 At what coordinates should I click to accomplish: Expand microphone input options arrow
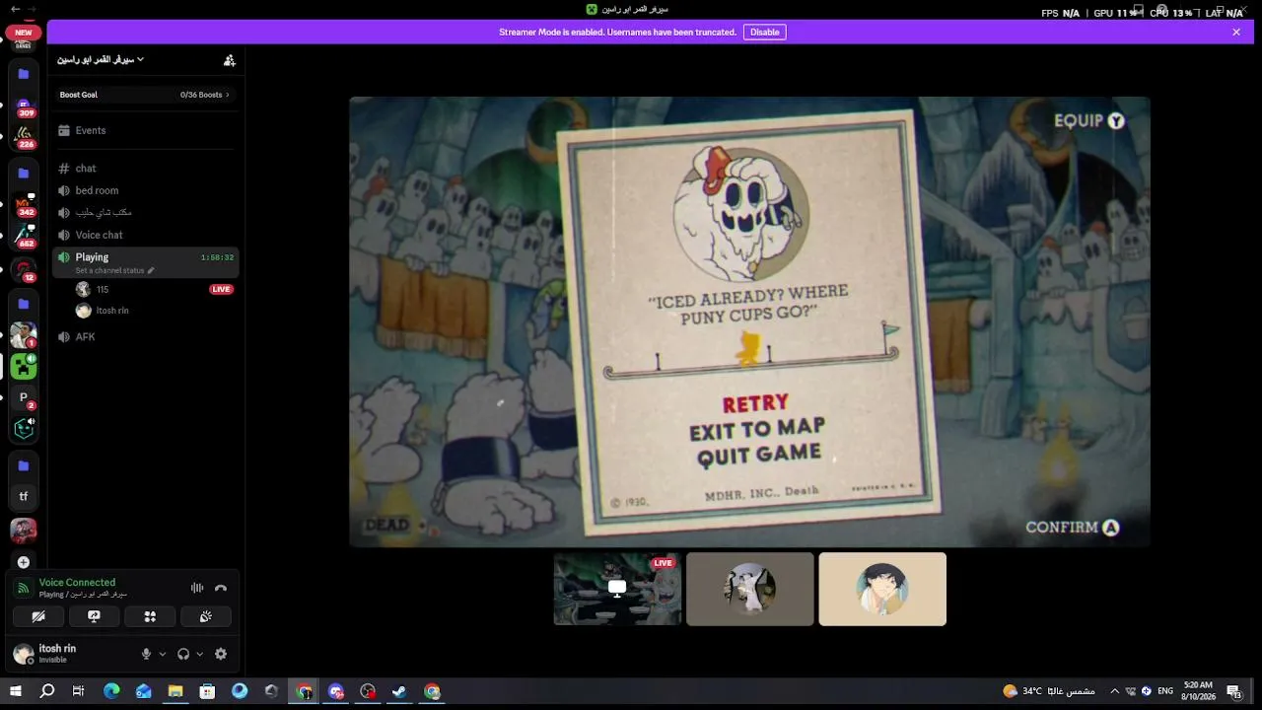[x=163, y=654]
